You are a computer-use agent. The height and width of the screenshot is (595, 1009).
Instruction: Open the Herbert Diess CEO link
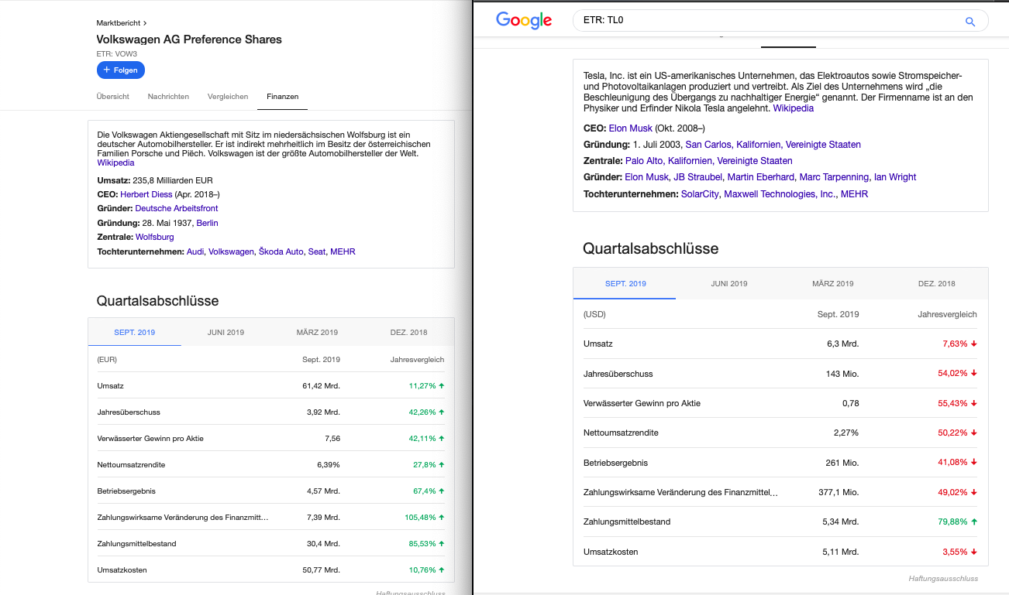[x=146, y=195]
